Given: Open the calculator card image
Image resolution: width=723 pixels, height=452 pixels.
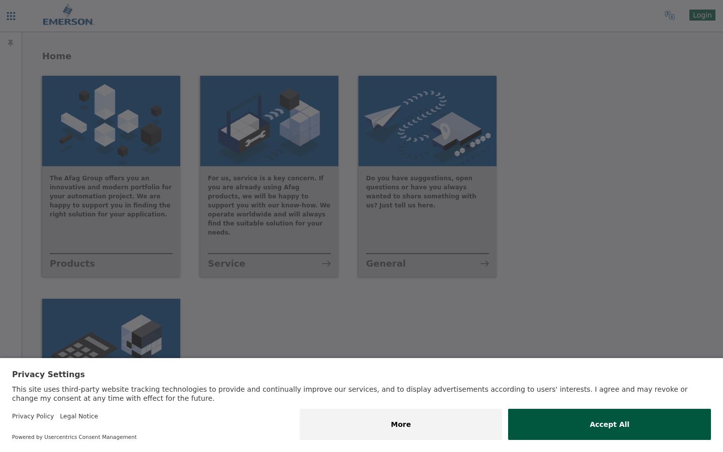Looking at the screenshot, I should click(111, 328).
